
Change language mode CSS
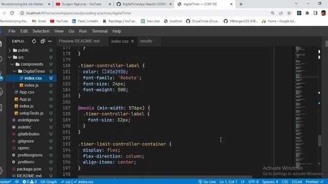pyautogui.click(x=285, y=182)
